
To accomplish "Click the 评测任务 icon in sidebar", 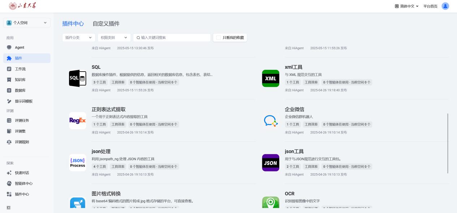I will click(9, 120).
